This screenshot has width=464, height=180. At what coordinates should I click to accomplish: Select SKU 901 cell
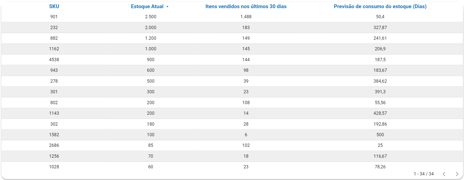54,17
